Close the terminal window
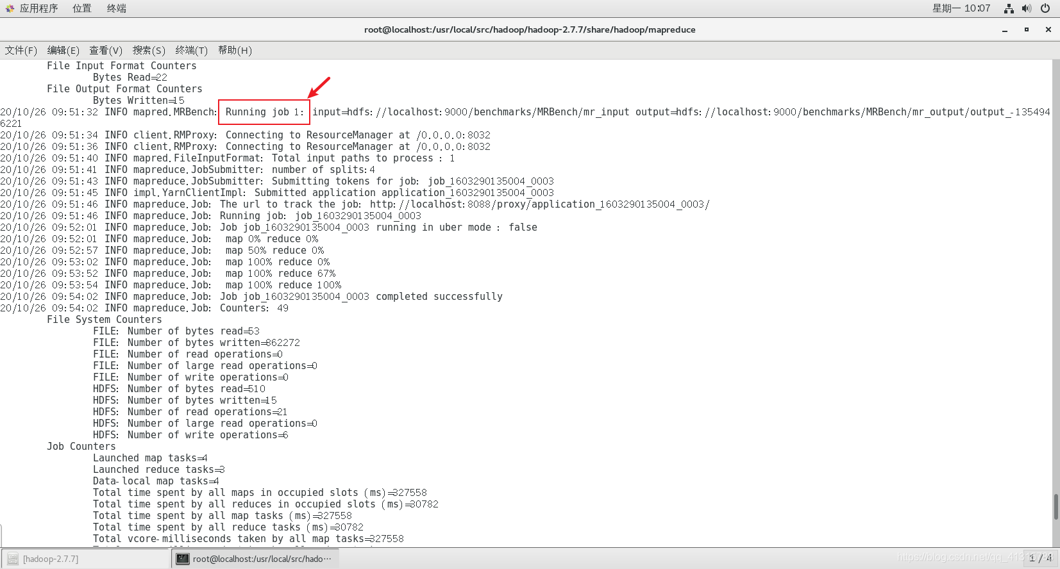Screen dimensions: 1060x569 pos(1048,29)
